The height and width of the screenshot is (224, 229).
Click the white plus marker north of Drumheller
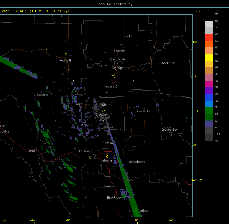163,100
